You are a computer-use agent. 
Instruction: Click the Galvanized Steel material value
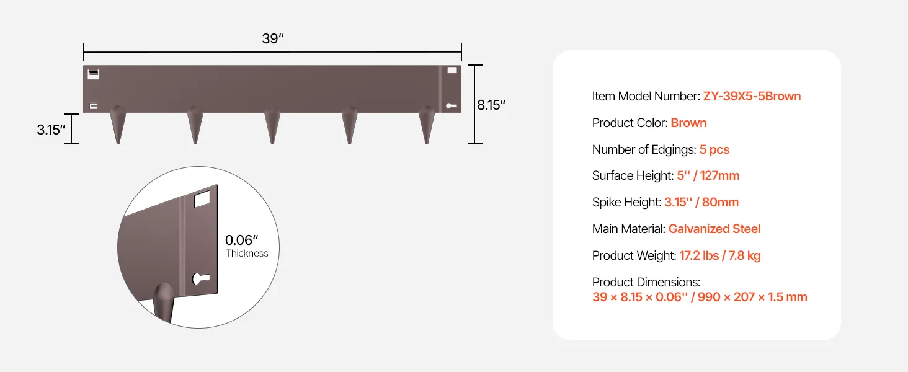tap(714, 229)
